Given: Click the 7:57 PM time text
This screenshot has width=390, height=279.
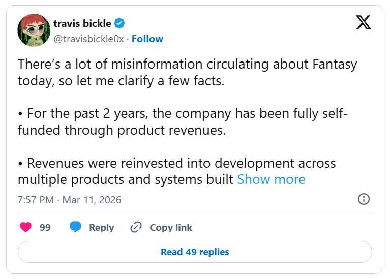Looking at the screenshot, I should tap(36, 200).
